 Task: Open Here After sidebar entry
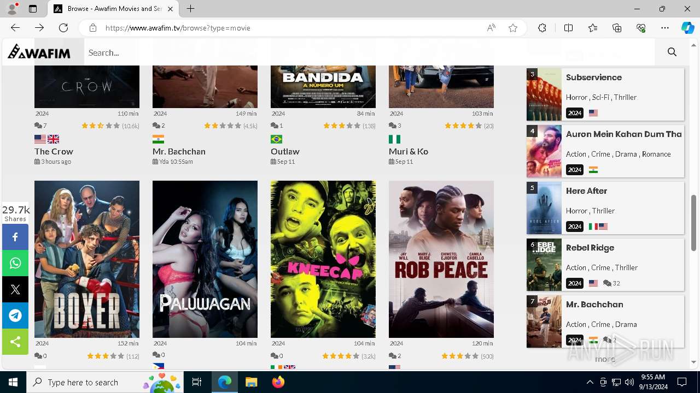pos(587,191)
